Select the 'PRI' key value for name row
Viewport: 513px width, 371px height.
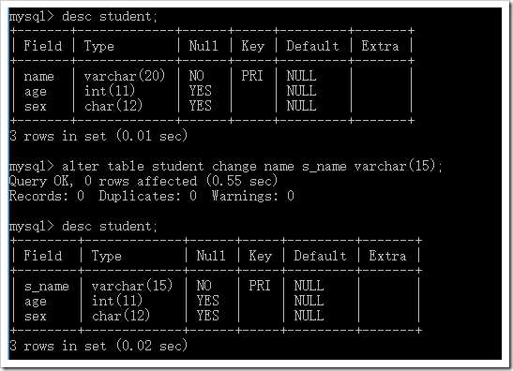pos(252,76)
